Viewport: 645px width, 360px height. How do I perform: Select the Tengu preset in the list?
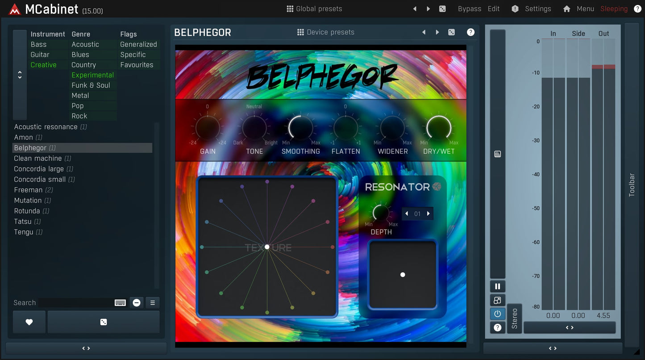24,232
